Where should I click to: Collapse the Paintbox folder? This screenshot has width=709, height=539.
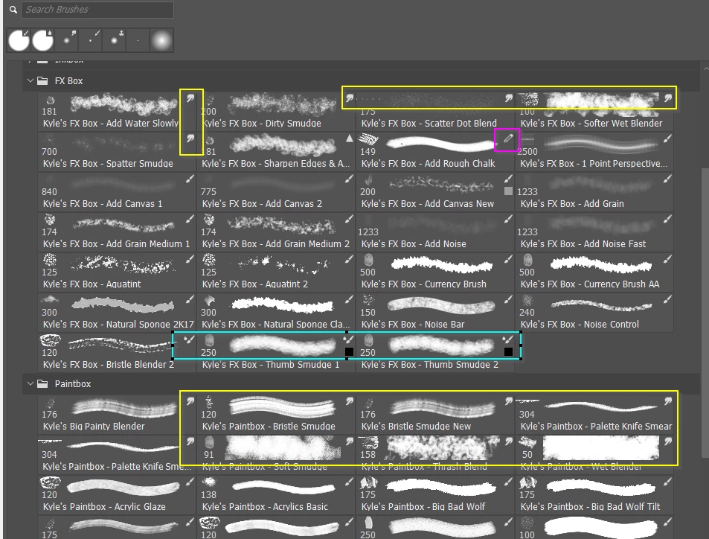tap(31, 383)
